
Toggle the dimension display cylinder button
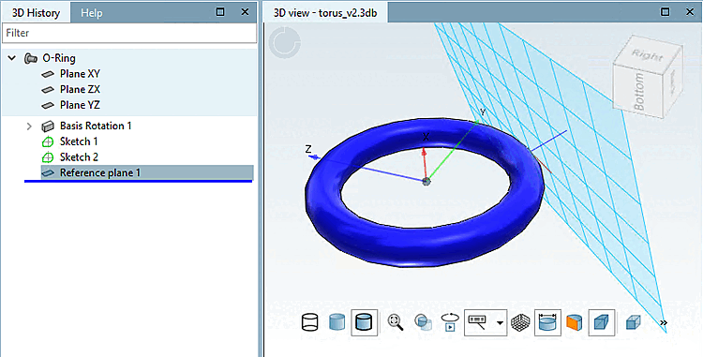click(x=547, y=322)
